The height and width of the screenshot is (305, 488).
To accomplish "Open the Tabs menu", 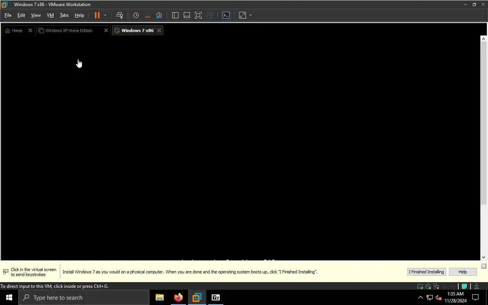I will pos(64,15).
